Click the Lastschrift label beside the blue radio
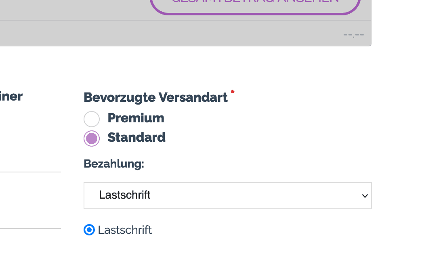Viewport: 447px width, 256px height. pyautogui.click(x=125, y=230)
